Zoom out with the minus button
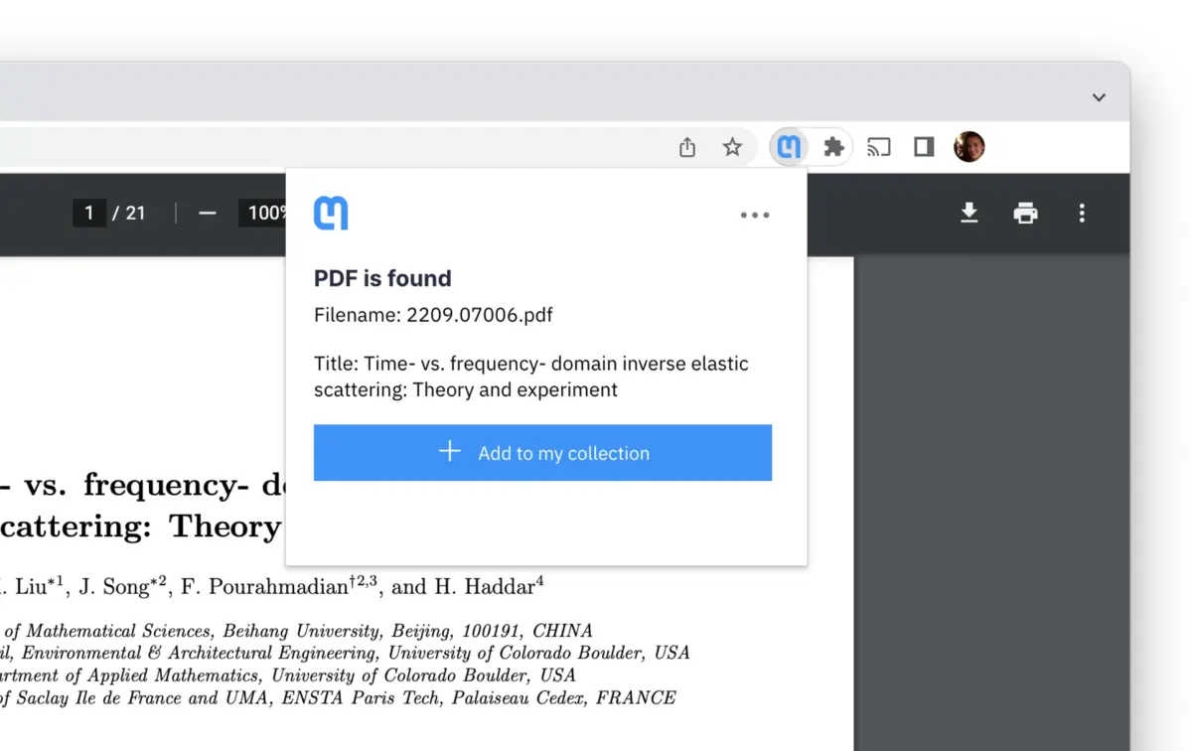 206,213
